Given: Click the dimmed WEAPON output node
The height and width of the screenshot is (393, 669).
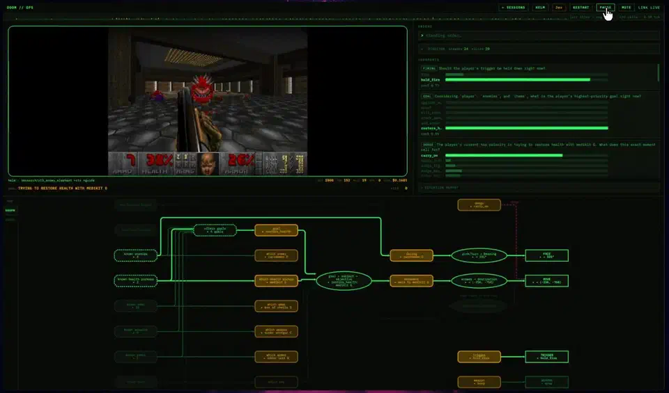Looking at the screenshot, I should tap(546, 382).
